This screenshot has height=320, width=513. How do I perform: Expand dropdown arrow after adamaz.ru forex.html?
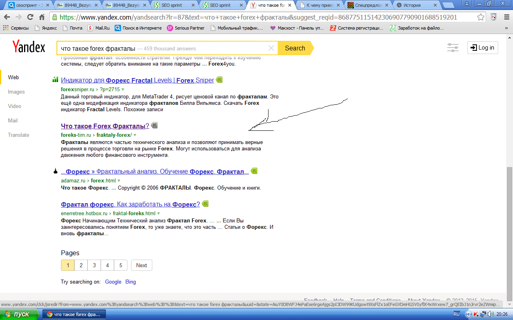point(119,181)
